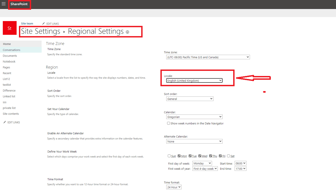The width and height of the screenshot is (336, 194).
Task: Uncheck the Fri work day checkbox
Action: [x=220, y=156]
